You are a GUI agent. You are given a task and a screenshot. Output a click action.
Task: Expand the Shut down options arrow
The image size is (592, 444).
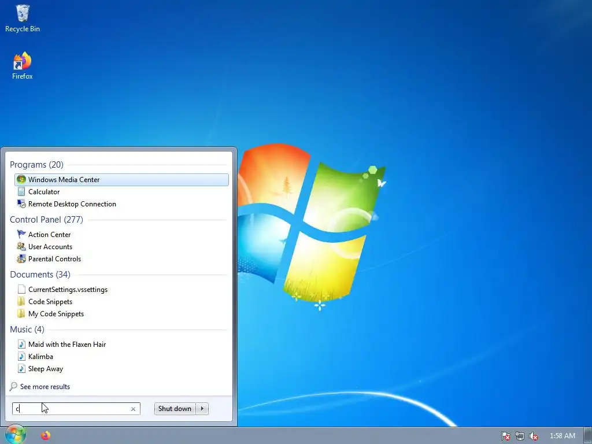pos(202,409)
